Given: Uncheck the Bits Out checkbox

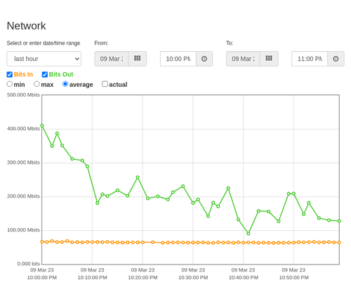Looking at the screenshot, I should tap(45, 74).
